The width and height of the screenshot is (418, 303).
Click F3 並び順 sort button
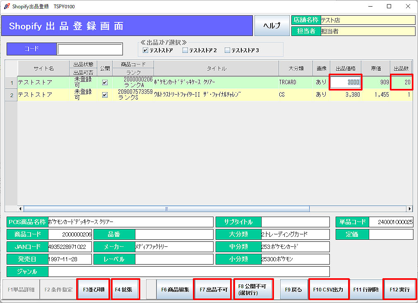point(94,289)
